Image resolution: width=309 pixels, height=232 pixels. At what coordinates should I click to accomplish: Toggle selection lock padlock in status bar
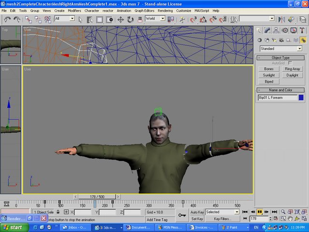point(58,212)
